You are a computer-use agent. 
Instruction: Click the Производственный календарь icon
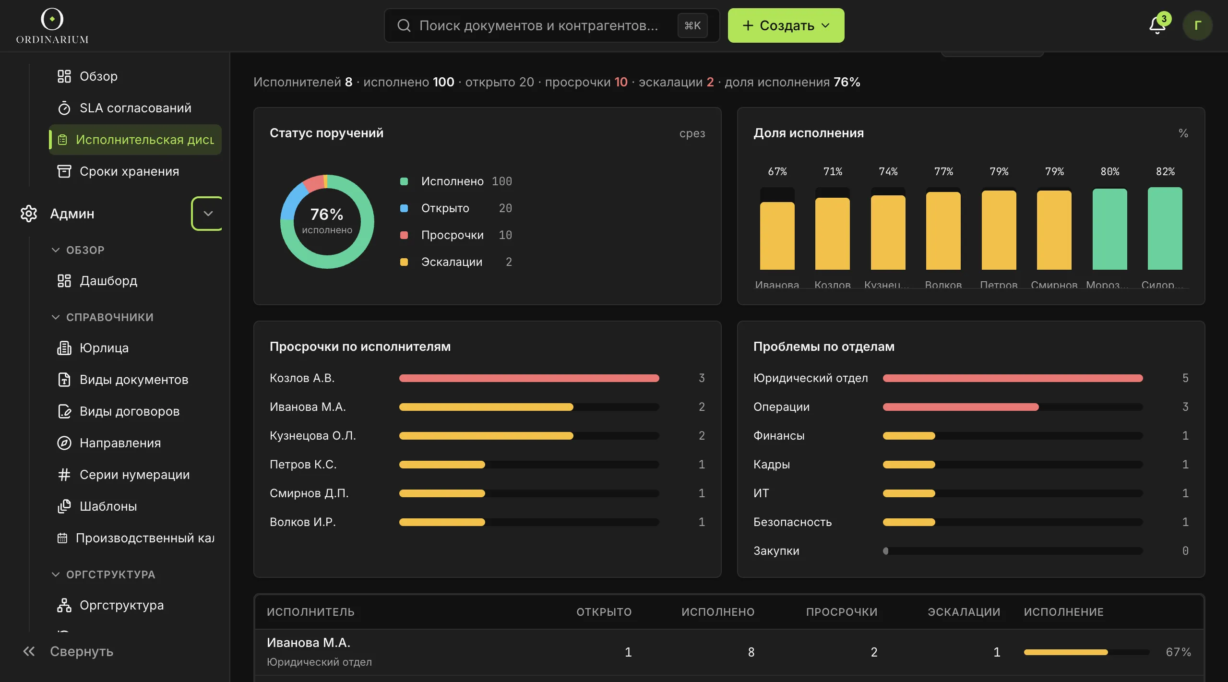coord(62,538)
